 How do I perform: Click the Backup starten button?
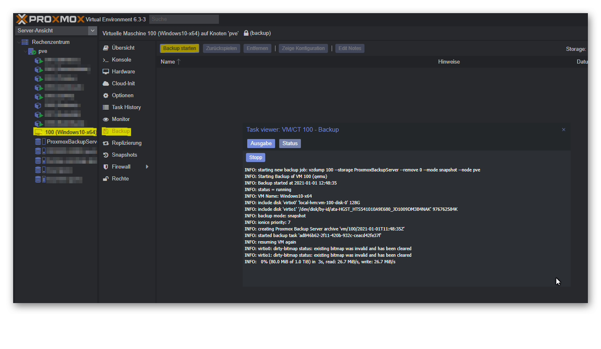click(x=180, y=48)
